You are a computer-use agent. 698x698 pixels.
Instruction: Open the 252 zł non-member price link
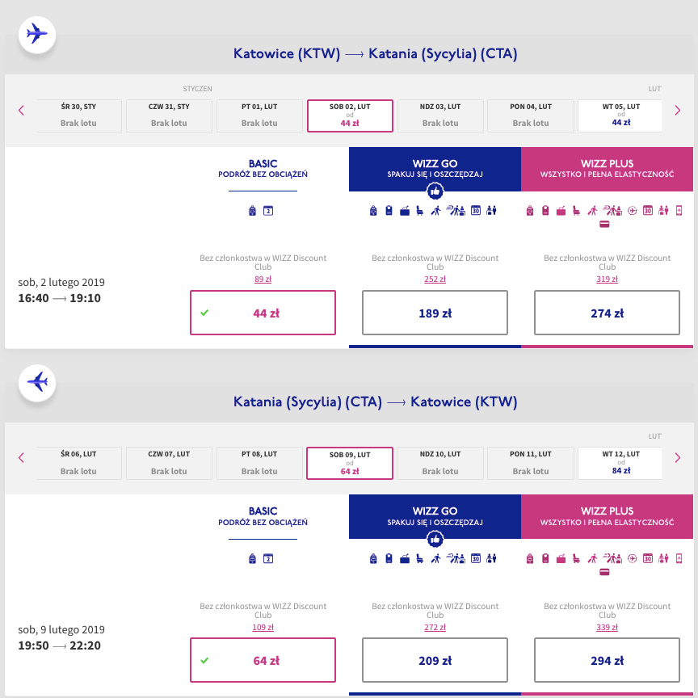[x=435, y=279]
